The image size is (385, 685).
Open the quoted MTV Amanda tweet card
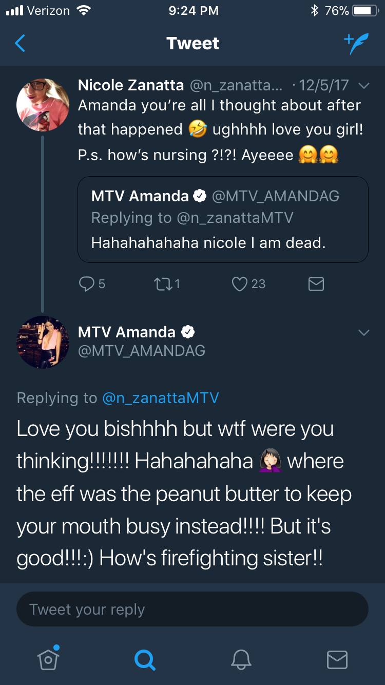tap(223, 219)
